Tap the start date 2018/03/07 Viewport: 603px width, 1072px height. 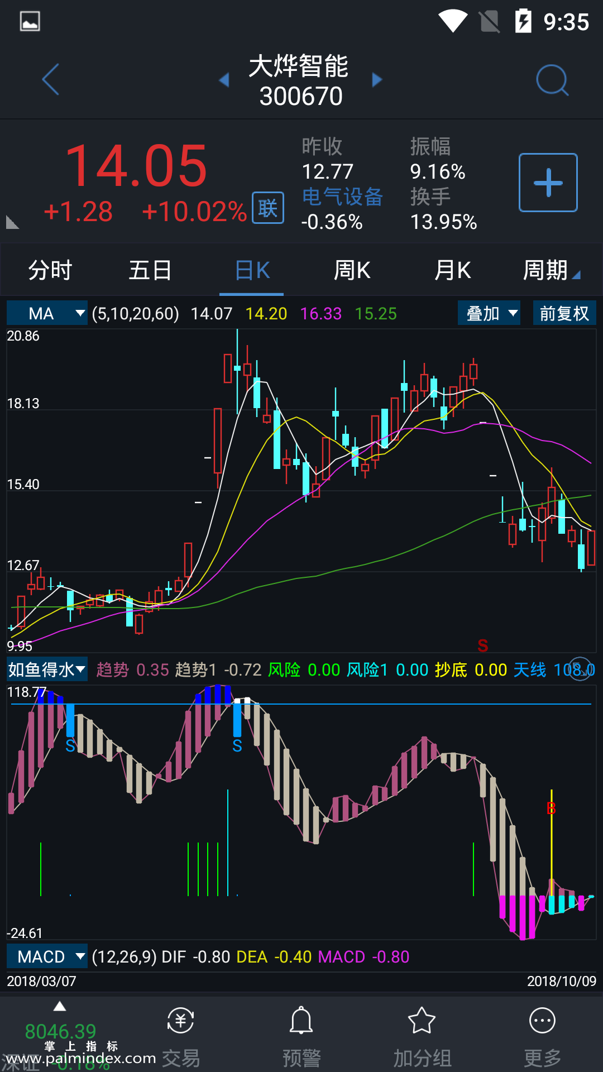(41, 981)
